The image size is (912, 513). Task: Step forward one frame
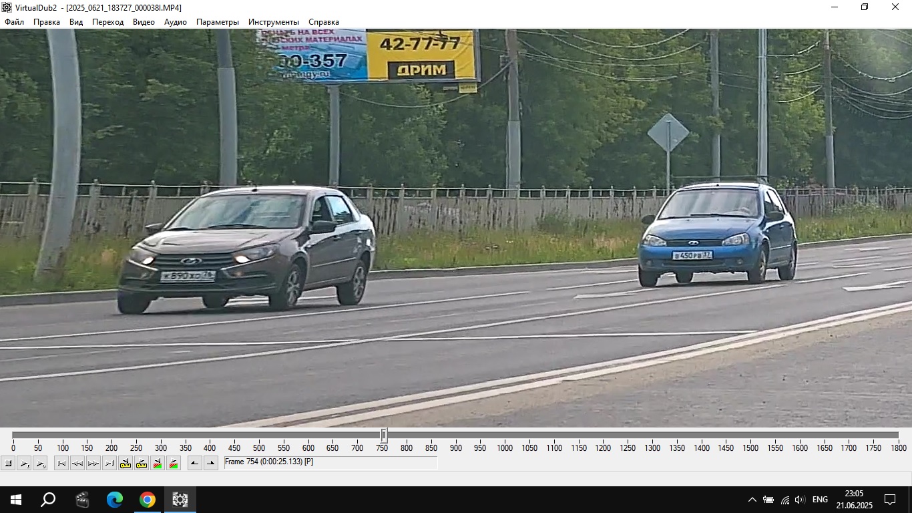(x=93, y=463)
